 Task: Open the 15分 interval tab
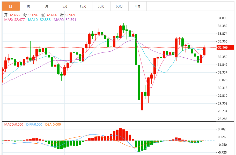[83, 6]
